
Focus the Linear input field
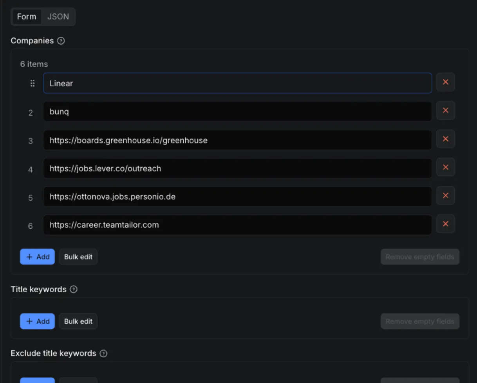pyautogui.click(x=237, y=83)
